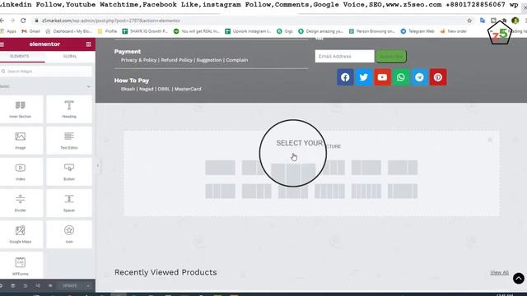Open the Elementor widgets grid icon
Screen dimensions: 527x296
(x=88, y=44)
